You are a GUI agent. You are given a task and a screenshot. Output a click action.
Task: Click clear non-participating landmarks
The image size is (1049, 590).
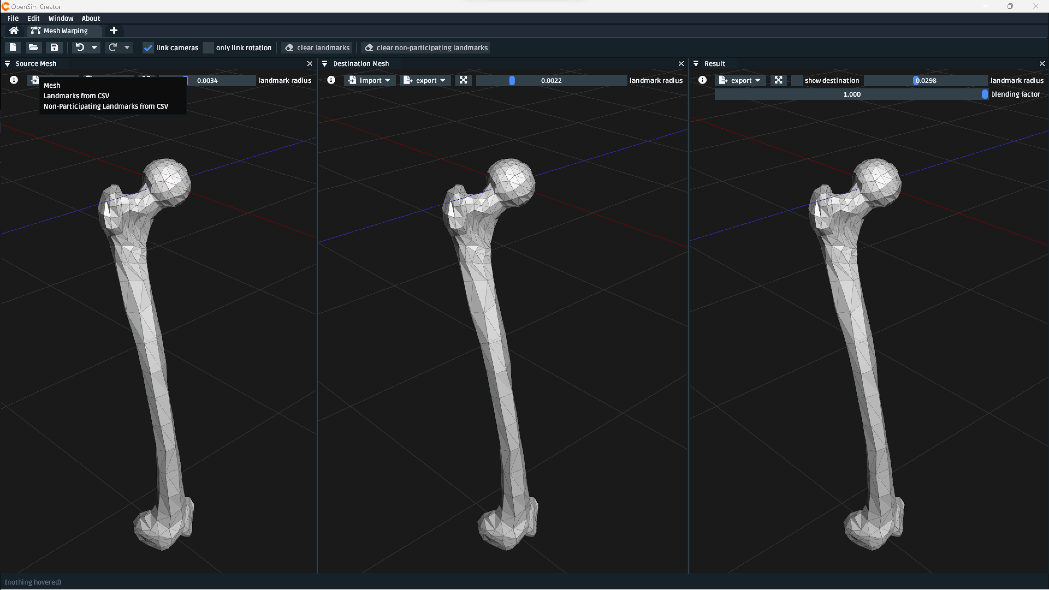click(x=425, y=47)
